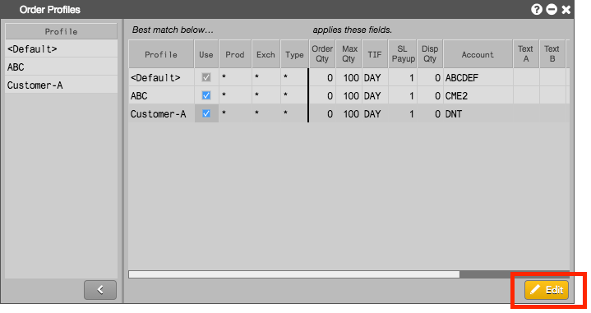Click the Text A column header
The height and width of the screenshot is (313, 591).
point(525,54)
